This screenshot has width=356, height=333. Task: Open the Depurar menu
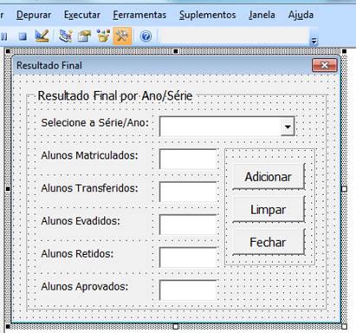click(34, 15)
